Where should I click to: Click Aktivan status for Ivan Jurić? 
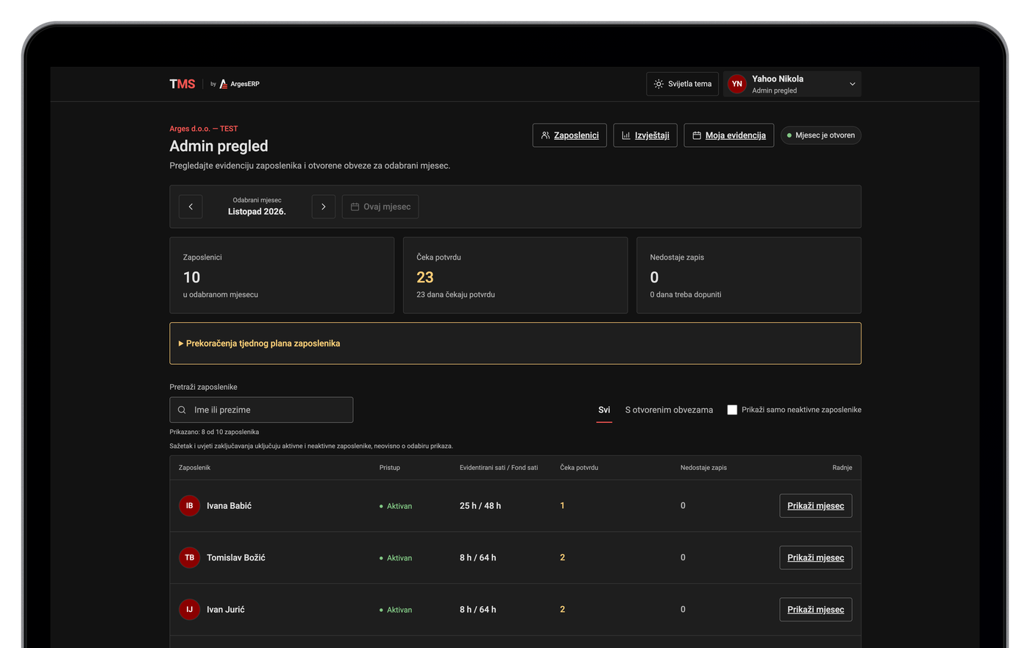click(396, 610)
